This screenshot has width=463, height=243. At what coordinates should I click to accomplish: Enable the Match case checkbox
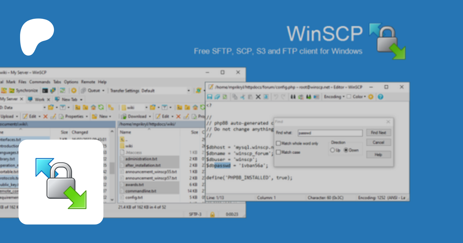click(x=278, y=152)
